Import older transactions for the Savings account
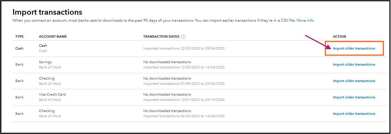The width and height of the screenshot is (391, 134). (354, 64)
